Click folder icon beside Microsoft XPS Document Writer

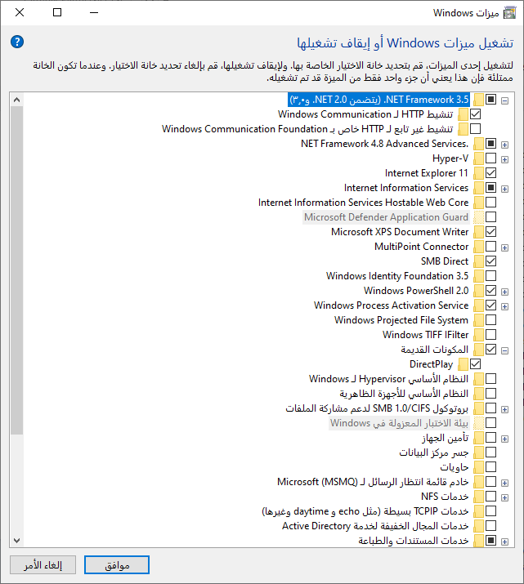click(479, 232)
